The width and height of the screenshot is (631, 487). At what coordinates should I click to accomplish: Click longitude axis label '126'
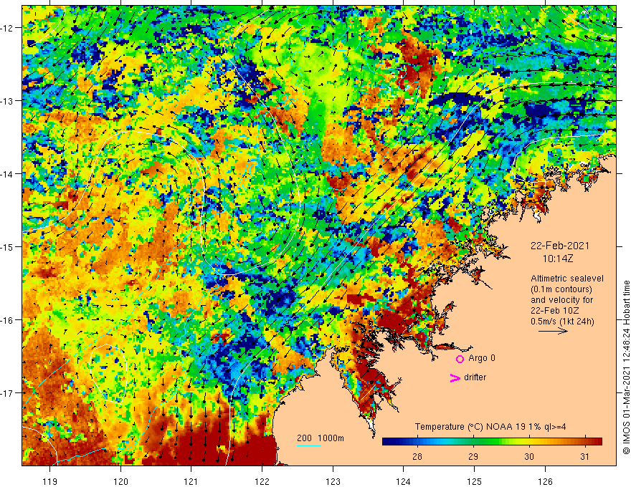545,481
